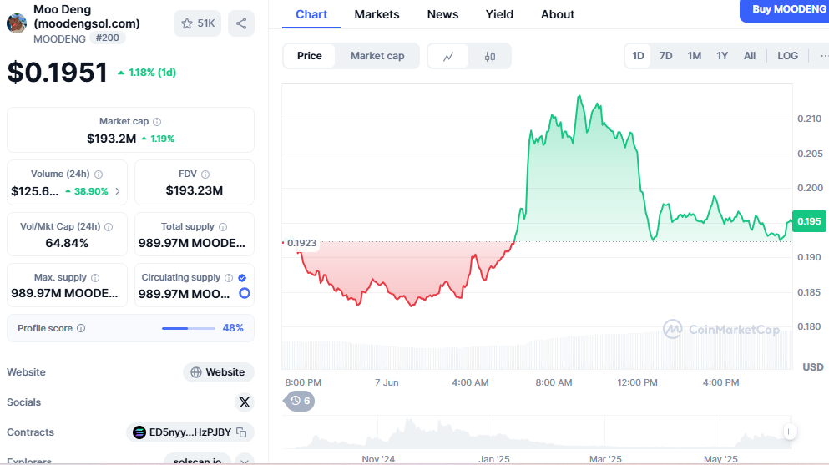The height and width of the screenshot is (465, 829).
Task: Add MOODENG to watchlist via star
Action: [x=197, y=23]
